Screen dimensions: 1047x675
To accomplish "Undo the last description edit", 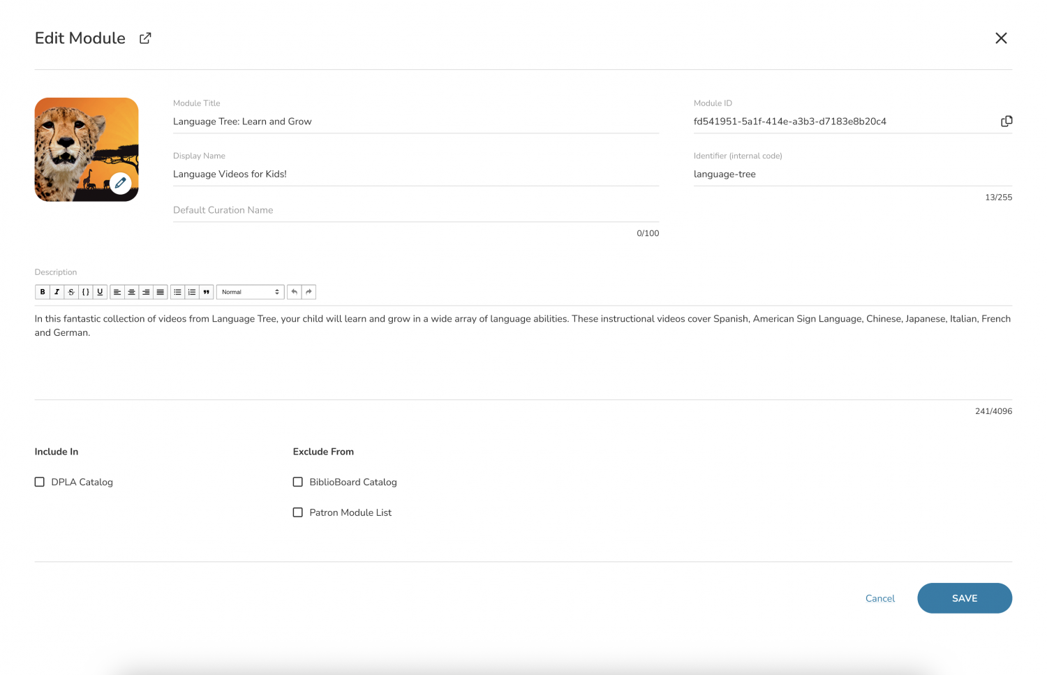I will (x=295, y=292).
